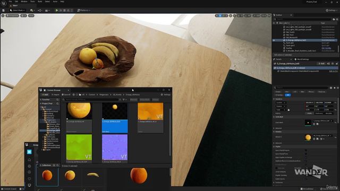This screenshot has height=191, width=340.
Task: Open the Lit view mode dropdown
Action: (23, 15)
